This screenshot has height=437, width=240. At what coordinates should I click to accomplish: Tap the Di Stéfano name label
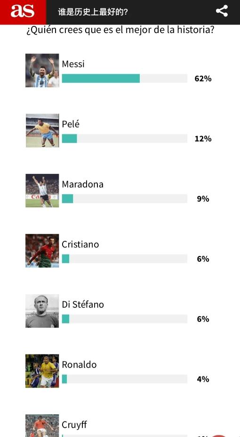83,305
